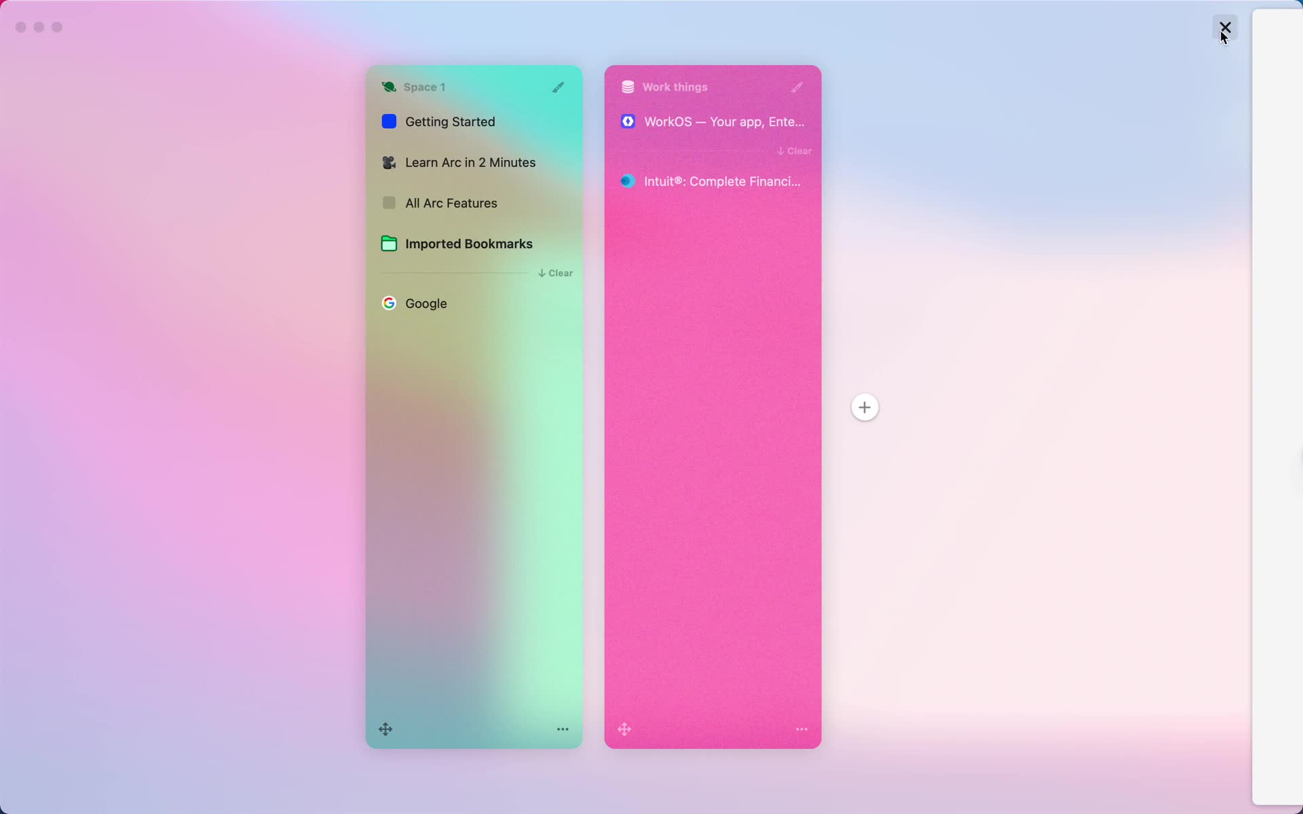Add a new space with the plus button
Screen dimensions: 1303x814
tap(864, 406)
